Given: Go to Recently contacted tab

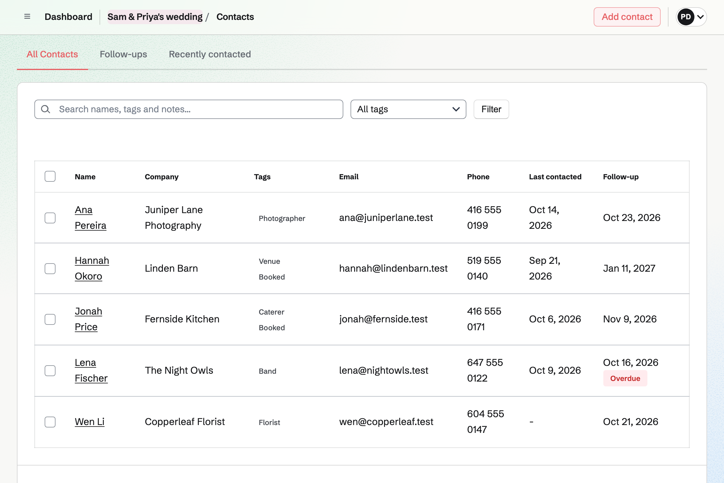Looking at the screenshot, I should (x=210, y=54).
